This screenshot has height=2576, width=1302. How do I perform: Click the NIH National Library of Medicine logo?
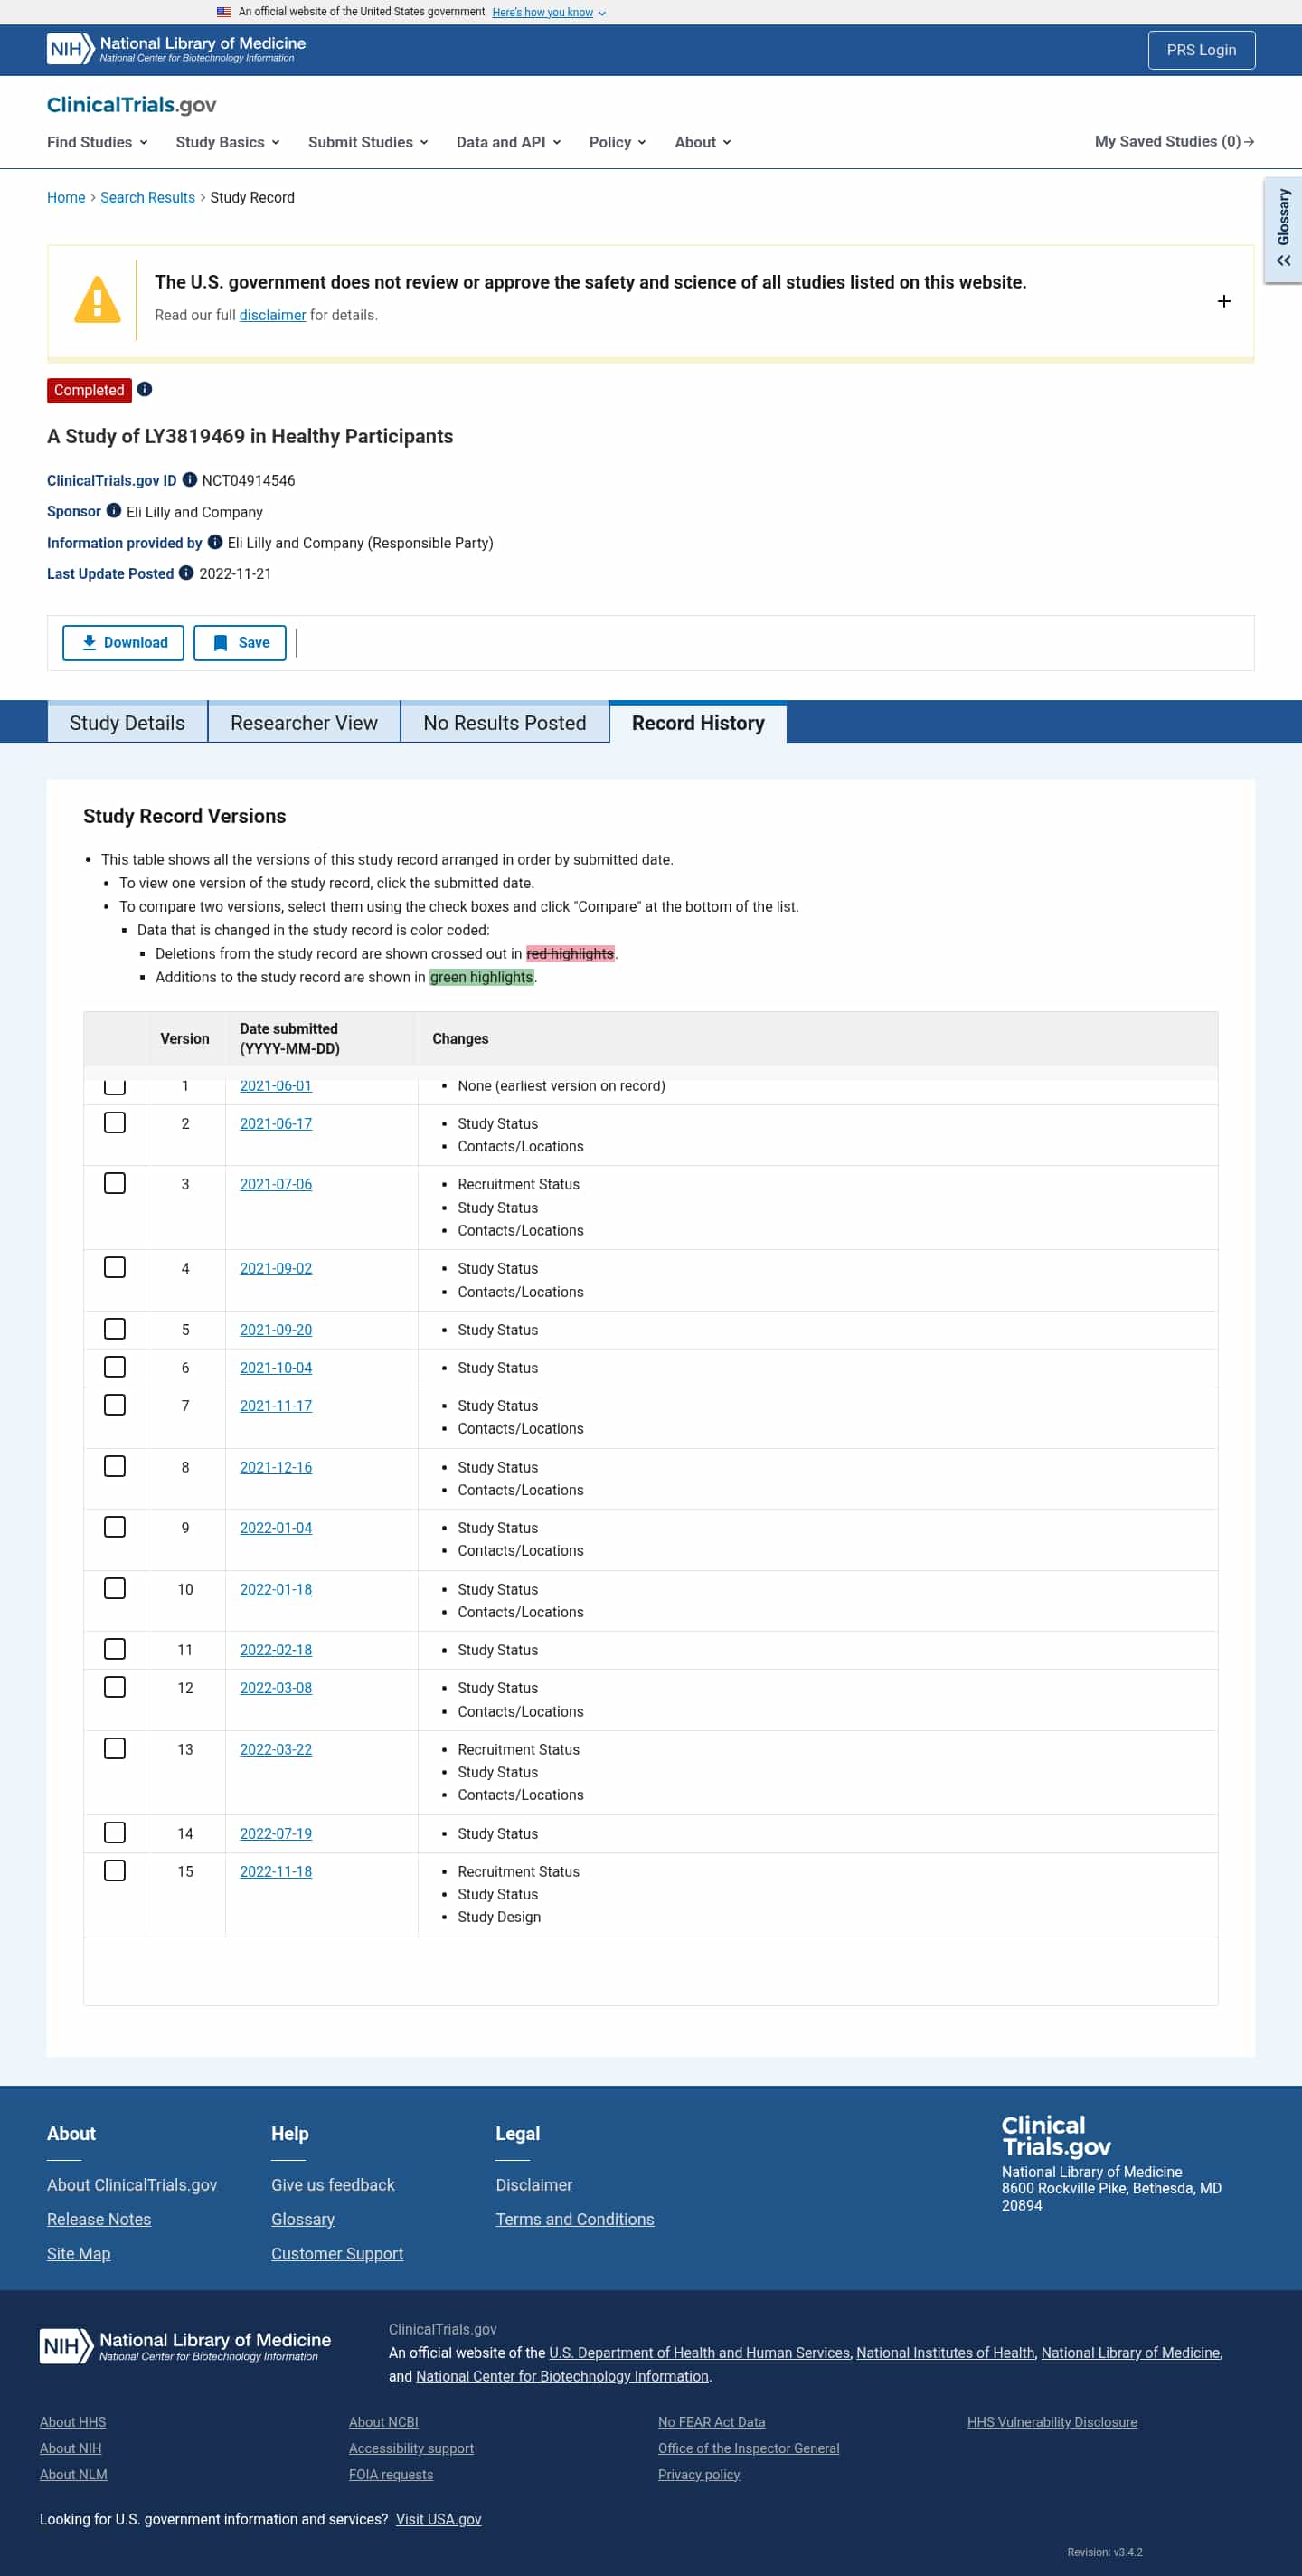[x=176, y=49]
